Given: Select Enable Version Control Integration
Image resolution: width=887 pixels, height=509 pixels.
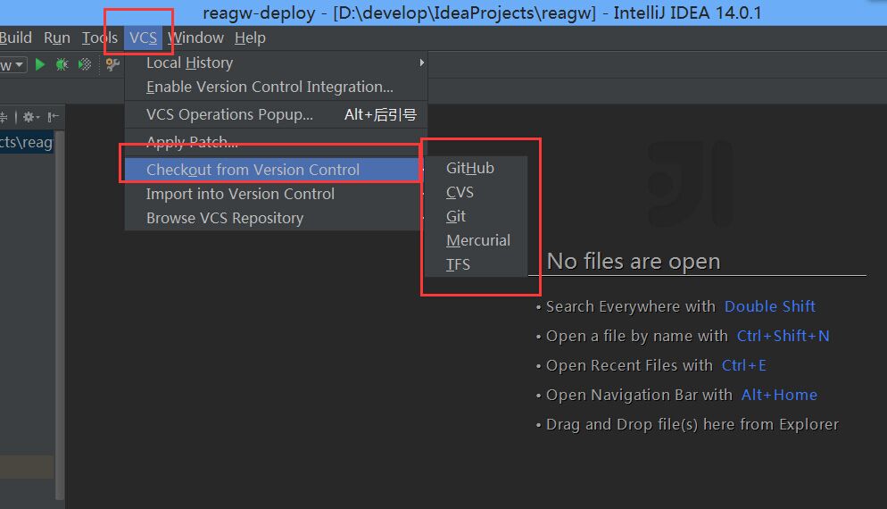Looking at the screenshot, I should 269,87.
